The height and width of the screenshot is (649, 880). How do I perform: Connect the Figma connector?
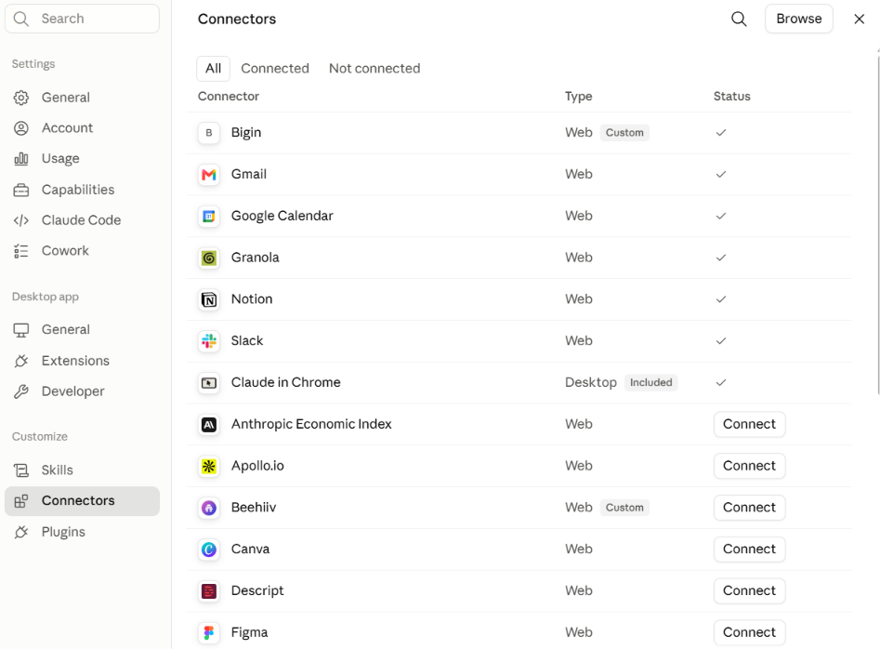pyautogui.click(x=749, y=632)
